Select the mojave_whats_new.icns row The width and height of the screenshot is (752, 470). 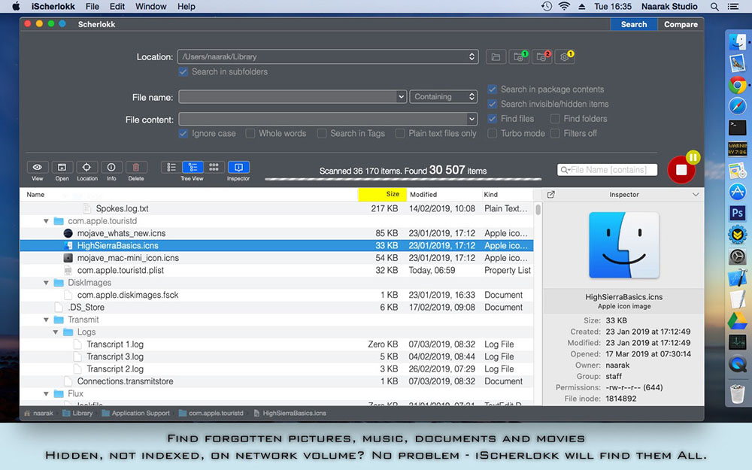[276, 233]
